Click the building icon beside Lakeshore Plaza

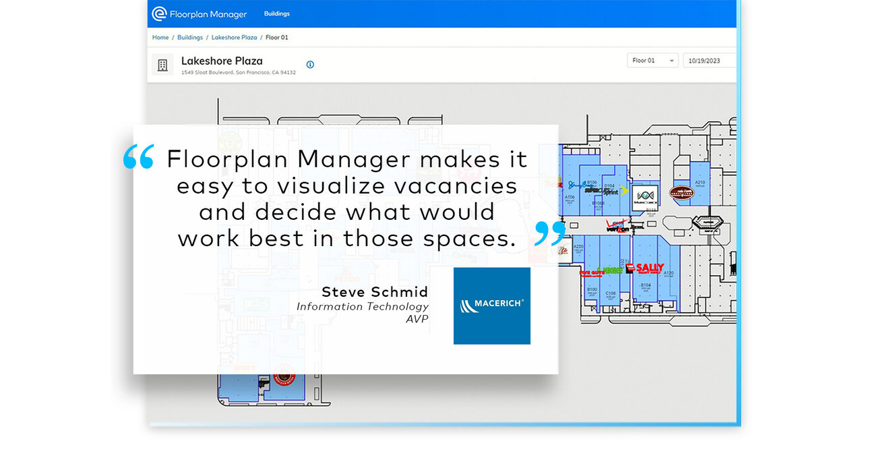[162, 64]
